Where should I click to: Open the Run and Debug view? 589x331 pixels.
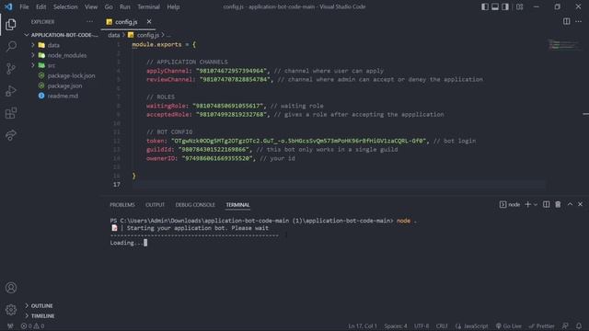(x=11, y=91)
